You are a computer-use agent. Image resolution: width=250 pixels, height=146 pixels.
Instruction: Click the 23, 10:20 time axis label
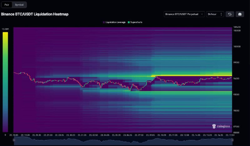162,135
